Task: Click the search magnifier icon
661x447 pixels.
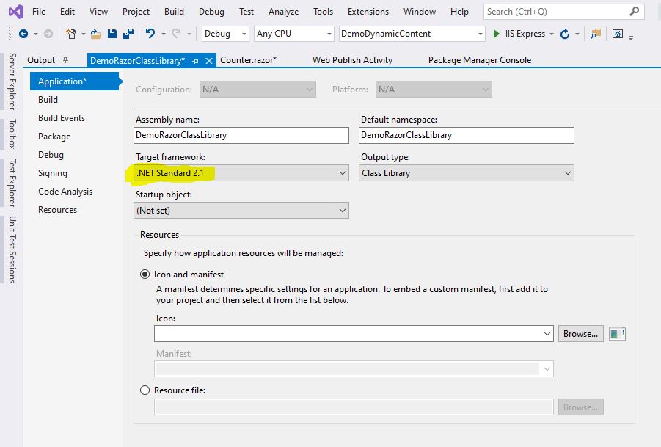Action: pos(634,12)
